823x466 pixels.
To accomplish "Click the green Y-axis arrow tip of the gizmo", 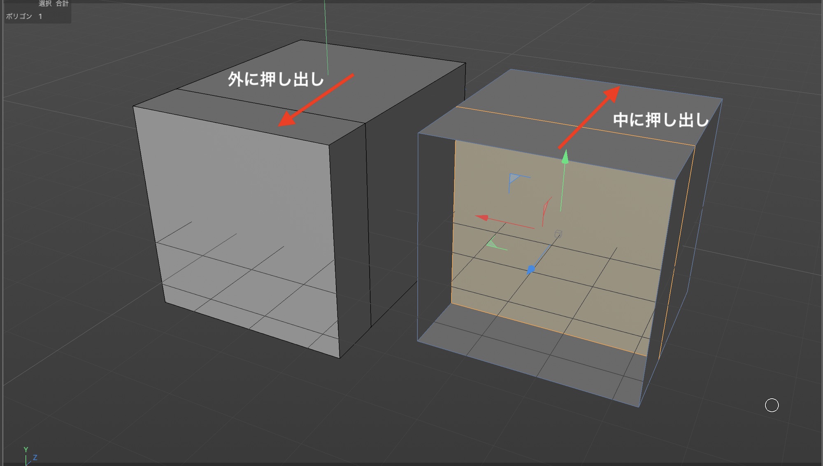I will pos(565,157).
